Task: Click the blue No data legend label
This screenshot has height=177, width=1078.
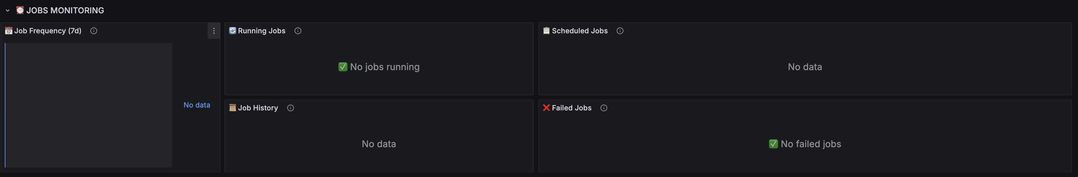Action: pos(197,105)
